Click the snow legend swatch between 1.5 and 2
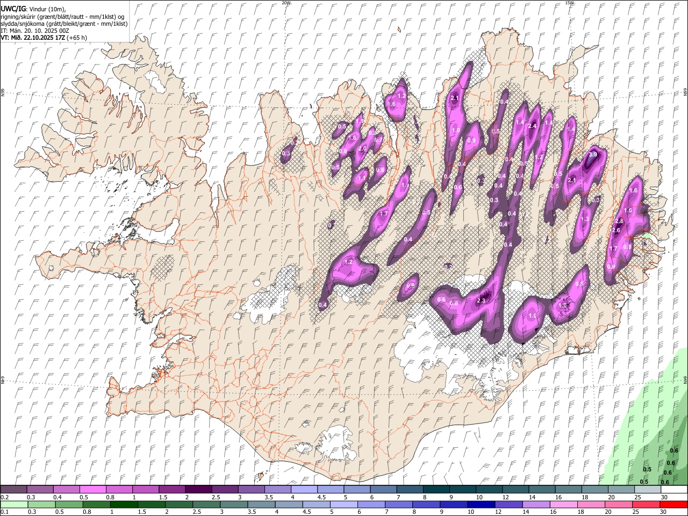The height and width of the screenshot is (516, 688). [172, 490]
